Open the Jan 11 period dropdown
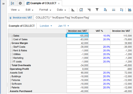133x94 pixels. pos(63,26)
